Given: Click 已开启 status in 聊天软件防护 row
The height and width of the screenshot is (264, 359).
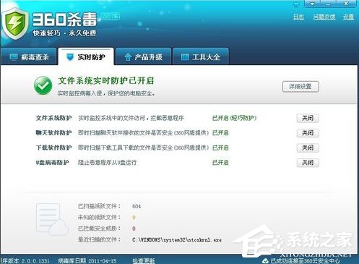Looking at the screenshot, I should 220,133.
